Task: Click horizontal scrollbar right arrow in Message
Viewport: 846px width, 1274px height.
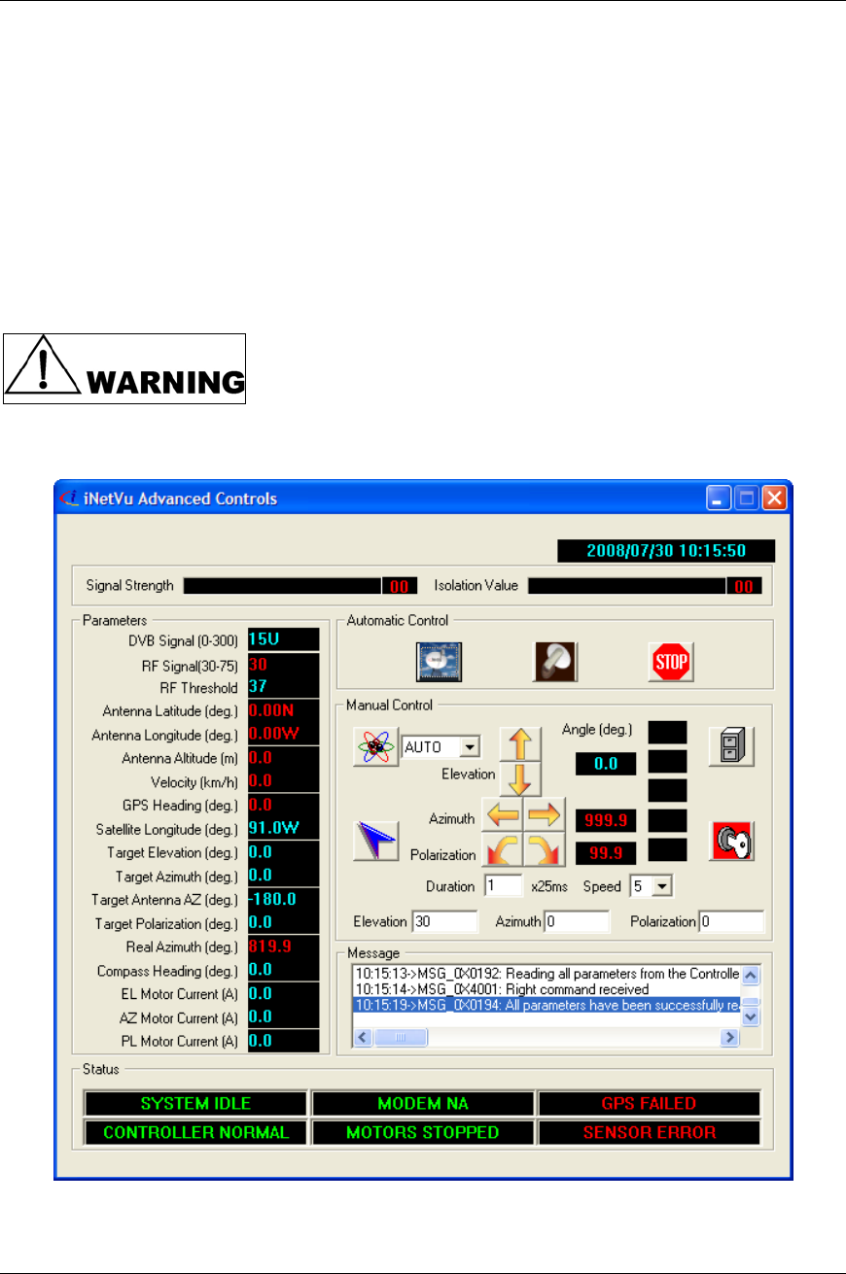Action: (730, 1037)
